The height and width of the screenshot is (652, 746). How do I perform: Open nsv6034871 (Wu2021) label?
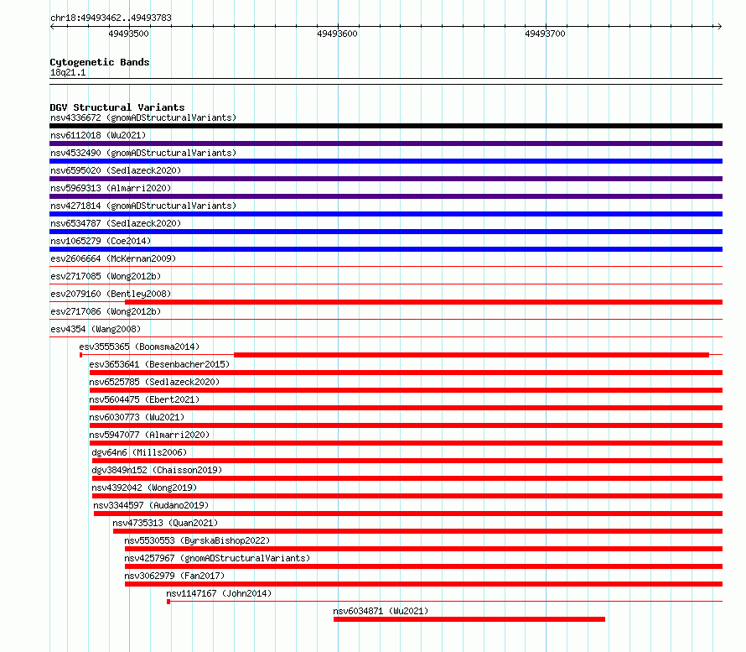pyautogui.click(x=381, y=611)
